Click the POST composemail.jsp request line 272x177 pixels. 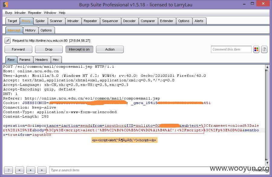pyautogui.click(x=59, y=67)
